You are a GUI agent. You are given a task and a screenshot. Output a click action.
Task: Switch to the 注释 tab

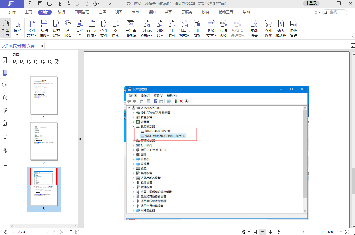pyautogui.click(x=102, y=12)
